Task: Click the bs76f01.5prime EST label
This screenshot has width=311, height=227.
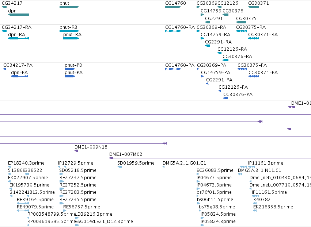Action: click(x=214, y=192)
